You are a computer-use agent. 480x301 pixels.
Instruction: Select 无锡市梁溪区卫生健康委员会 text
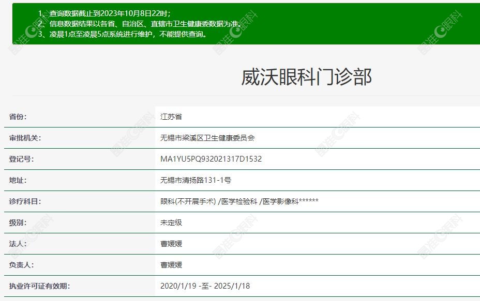tap(207, 138)
